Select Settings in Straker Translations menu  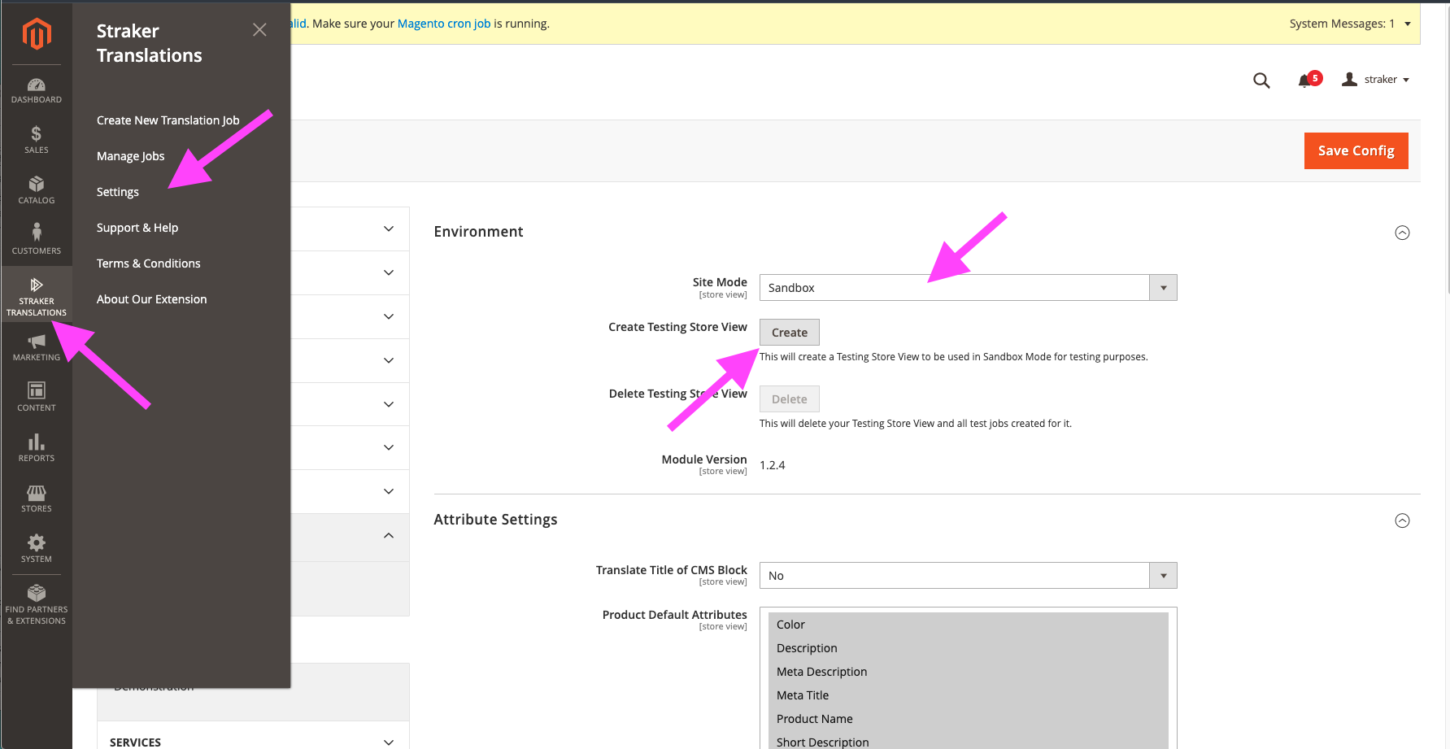(x=118, y=192)
